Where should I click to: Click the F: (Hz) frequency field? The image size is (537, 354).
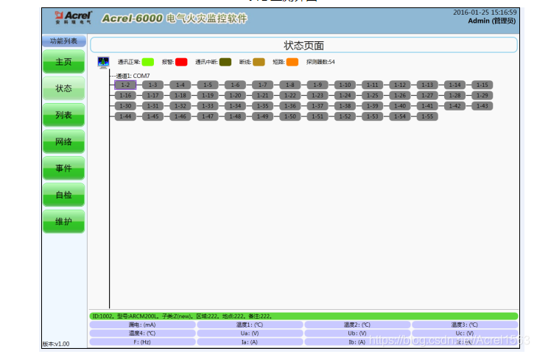142,342
